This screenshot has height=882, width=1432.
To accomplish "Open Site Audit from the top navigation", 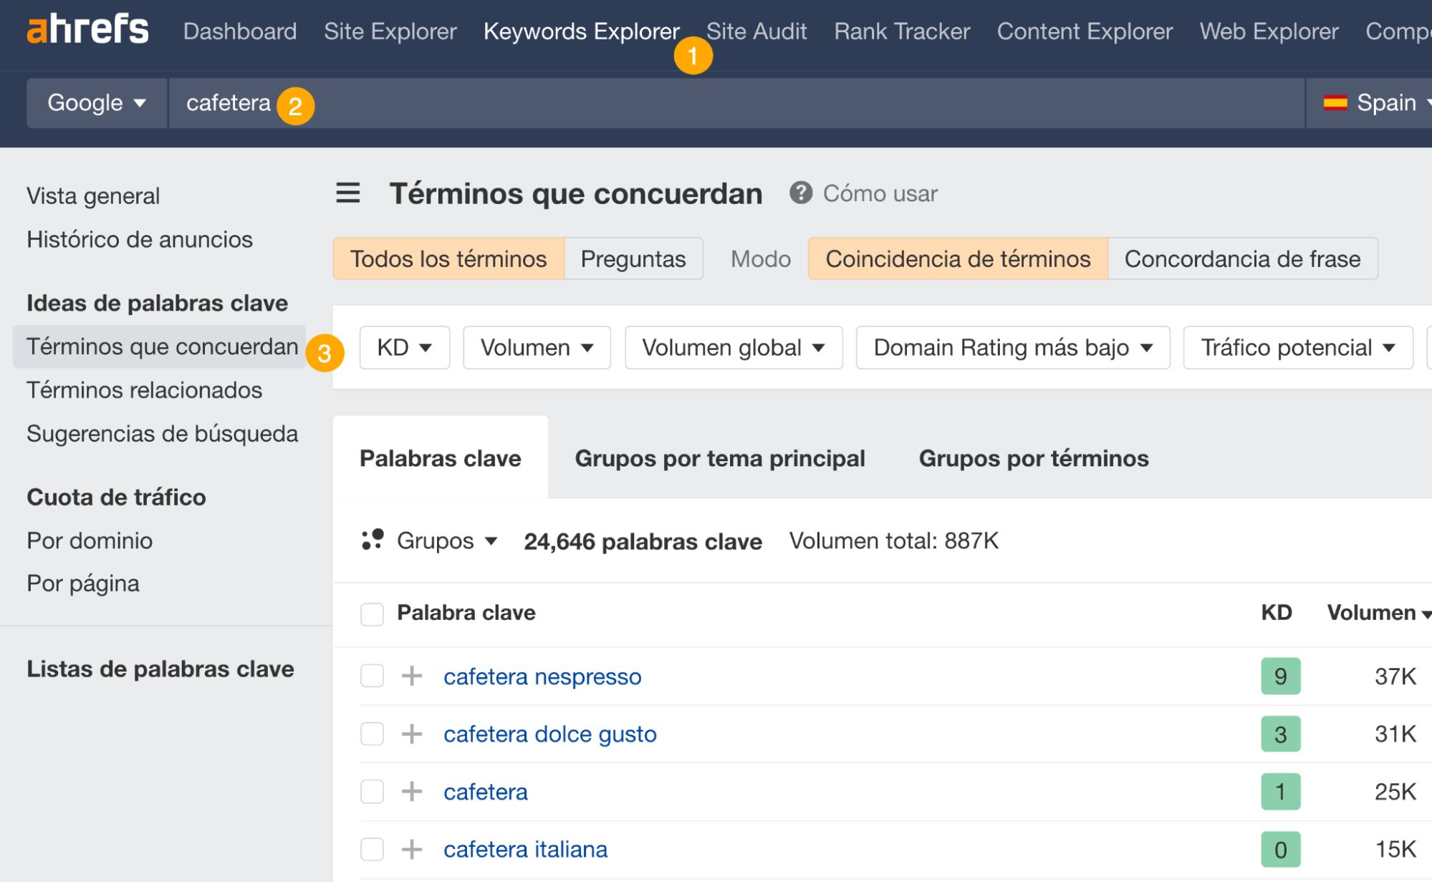I will pos(755,31).
